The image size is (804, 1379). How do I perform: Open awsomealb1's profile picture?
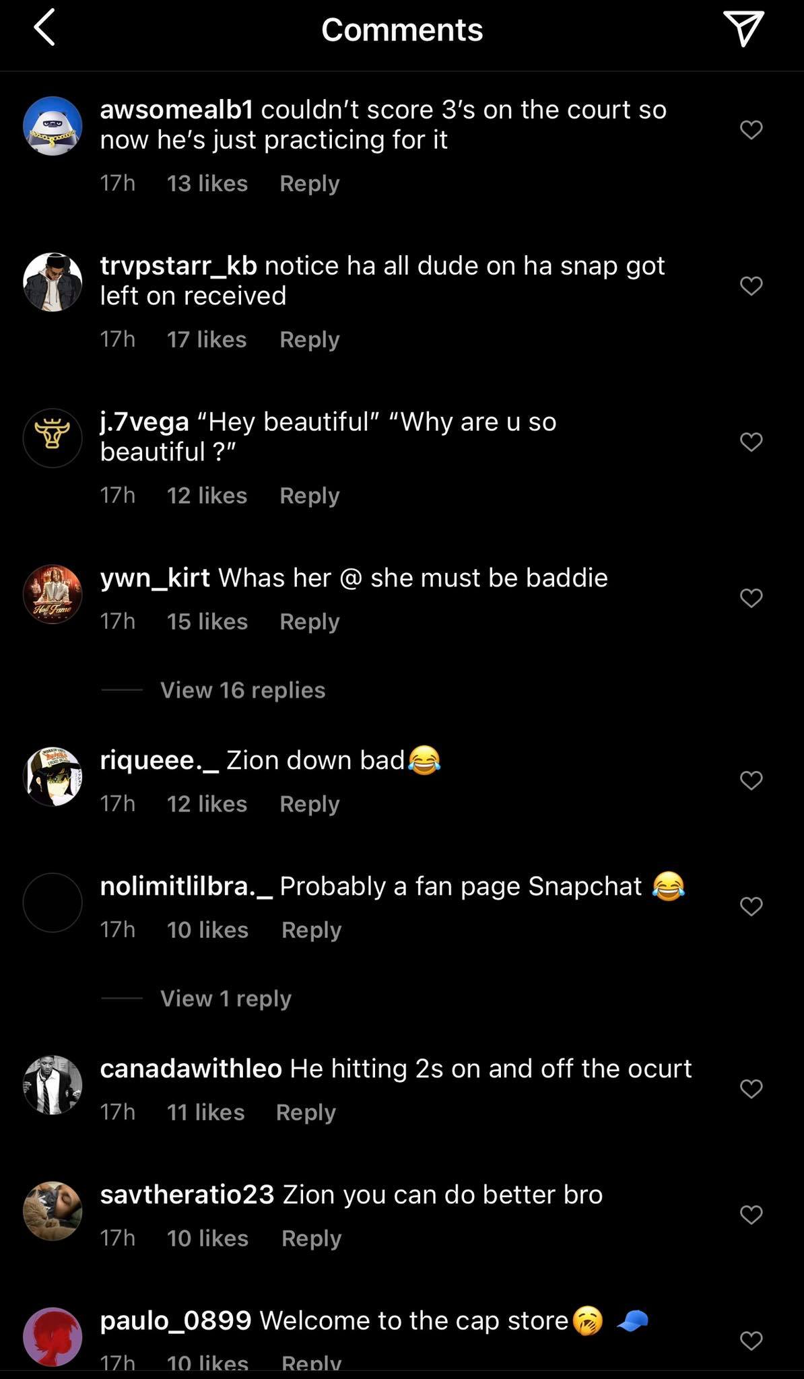53,126
